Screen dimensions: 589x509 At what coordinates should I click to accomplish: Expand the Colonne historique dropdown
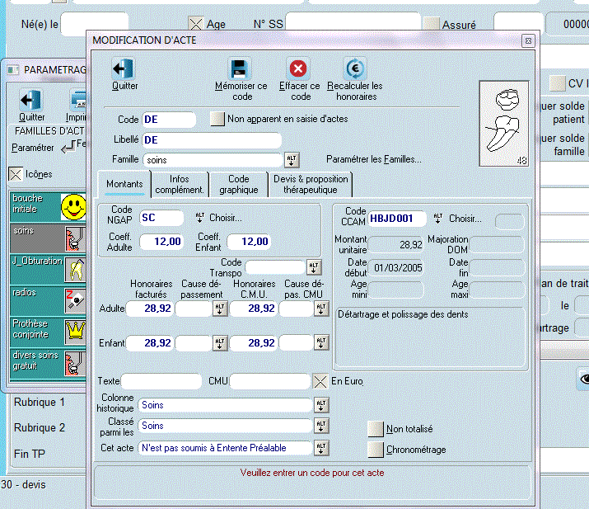320,405
